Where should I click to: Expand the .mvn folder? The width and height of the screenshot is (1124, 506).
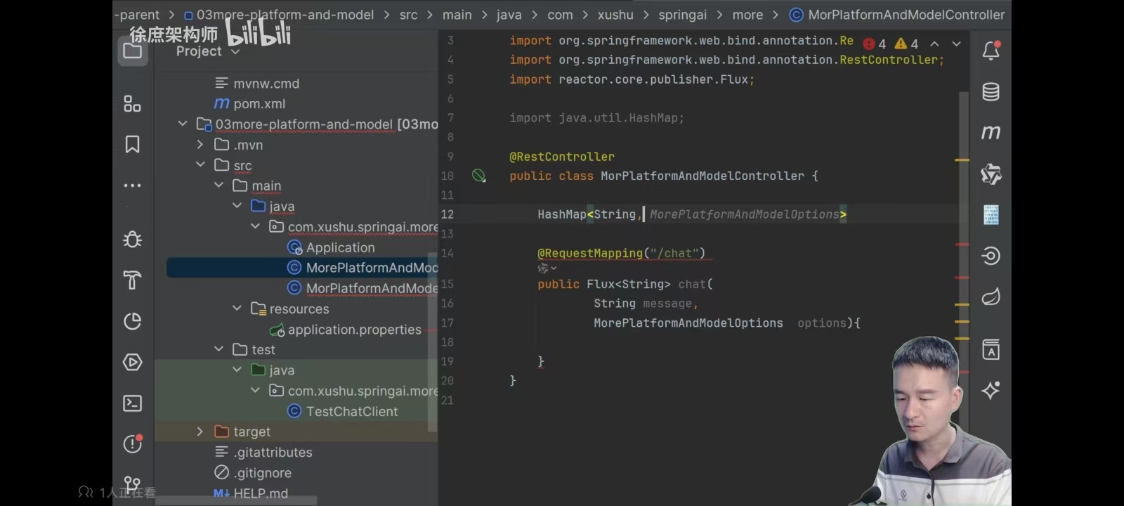pyautogui.click(x=200, y=144)
